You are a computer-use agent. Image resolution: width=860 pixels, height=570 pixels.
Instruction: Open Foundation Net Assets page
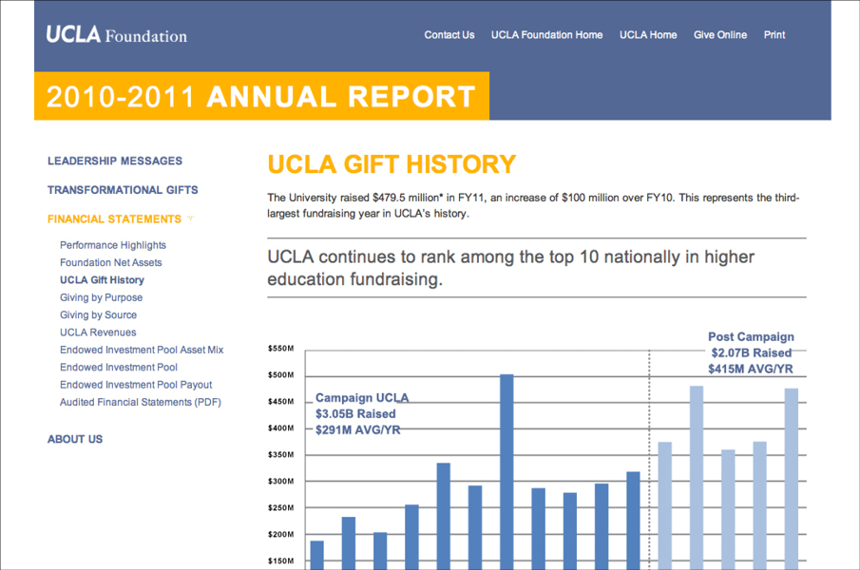112,261
